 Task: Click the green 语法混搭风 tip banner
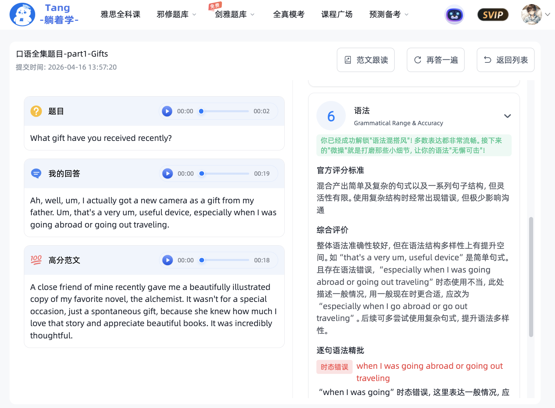coord(414,145)
